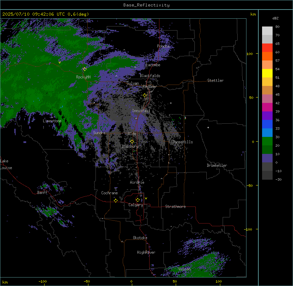Click the HighRiver label
This screenshot has height=286, width=293.
click(x=146, y=252)
